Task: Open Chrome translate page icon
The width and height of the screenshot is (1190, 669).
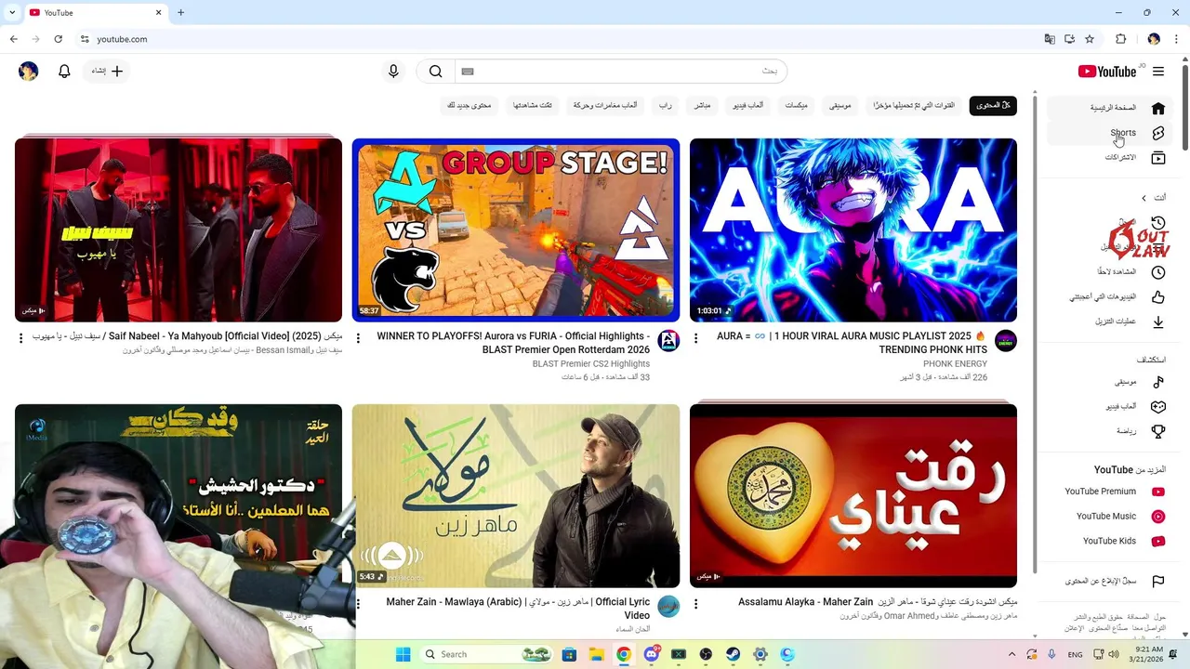Action: tap(1050, 39)
